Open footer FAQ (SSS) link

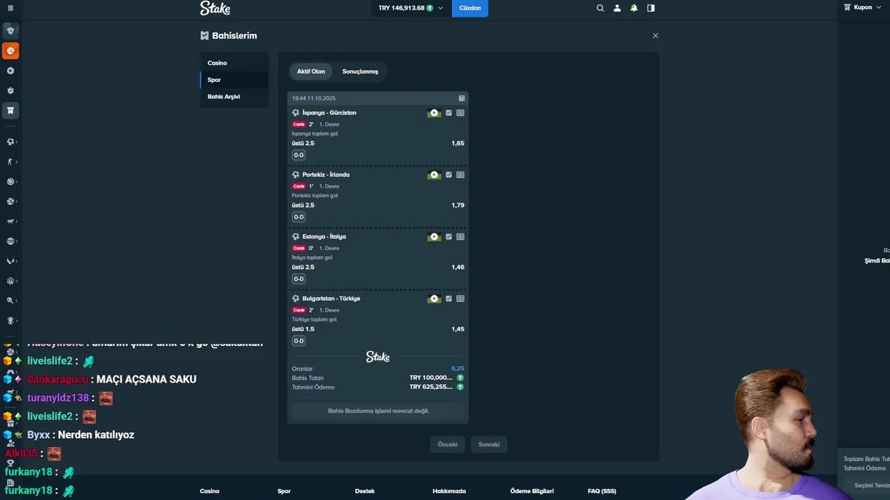pyautogui.click(x=601, y=491)
